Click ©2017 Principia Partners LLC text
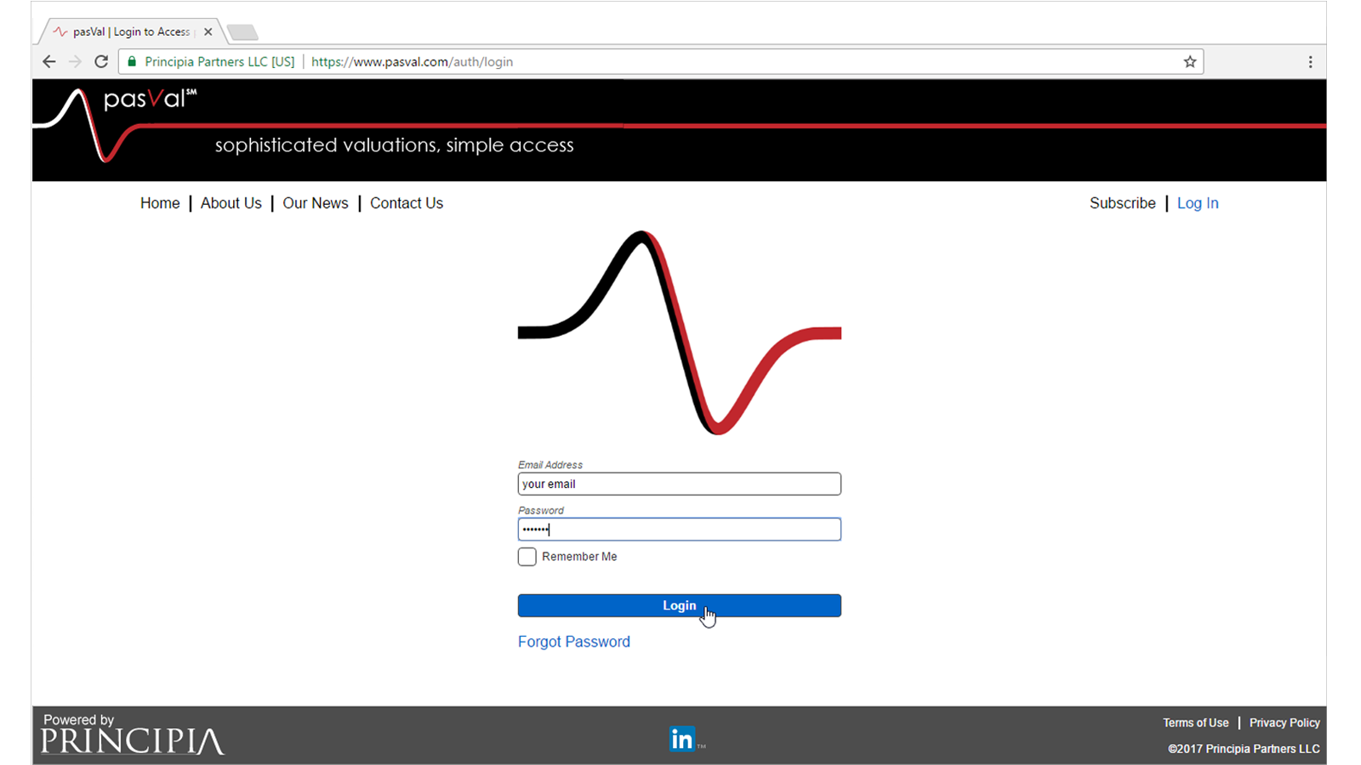 1244,749
